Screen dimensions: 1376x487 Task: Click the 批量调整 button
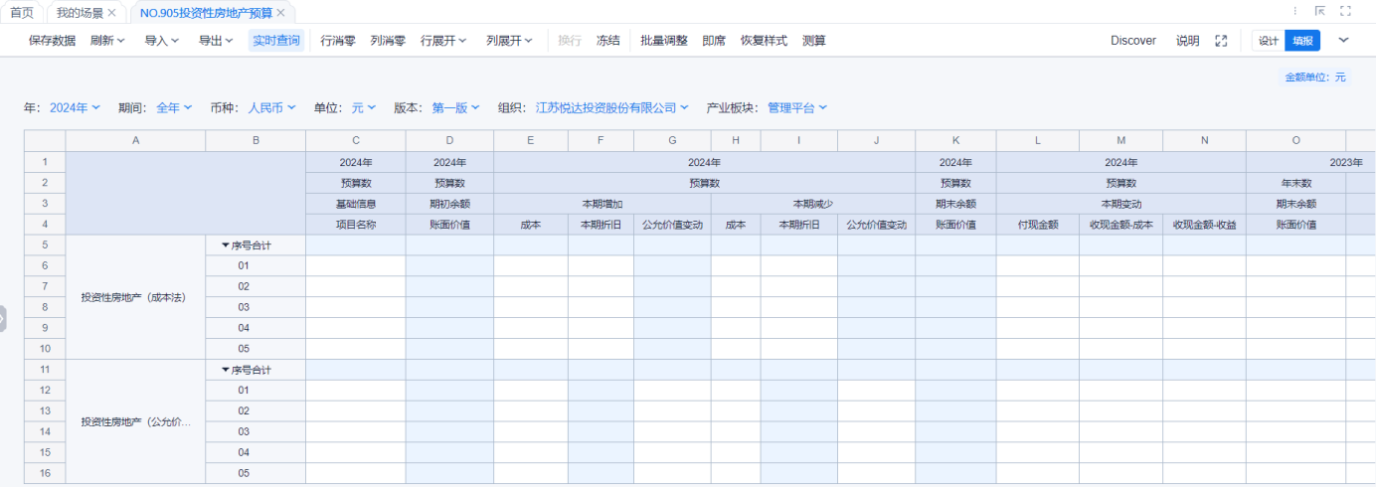663,41
